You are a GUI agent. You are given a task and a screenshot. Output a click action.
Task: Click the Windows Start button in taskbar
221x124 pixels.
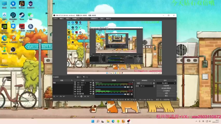(x=93, y=121)
